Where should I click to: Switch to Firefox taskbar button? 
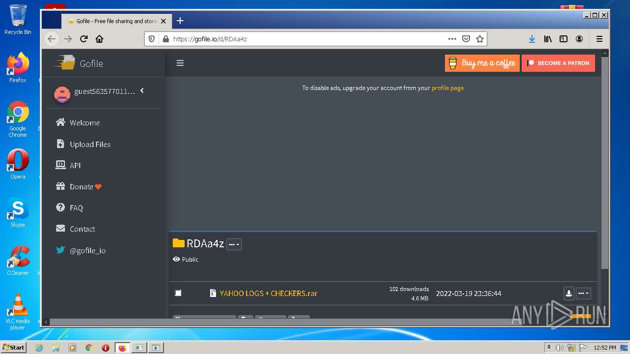coord(122,348)
